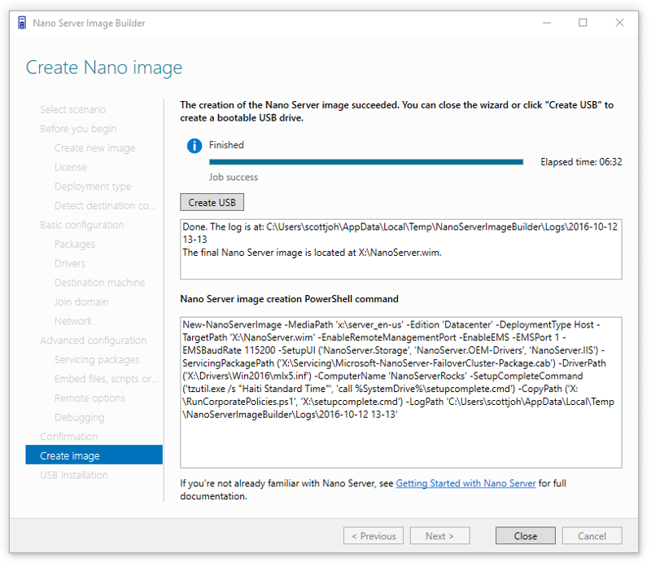651x563 pixels.
Task: Click the Nano Server Image Builder app icon
Action: [22, 23]
